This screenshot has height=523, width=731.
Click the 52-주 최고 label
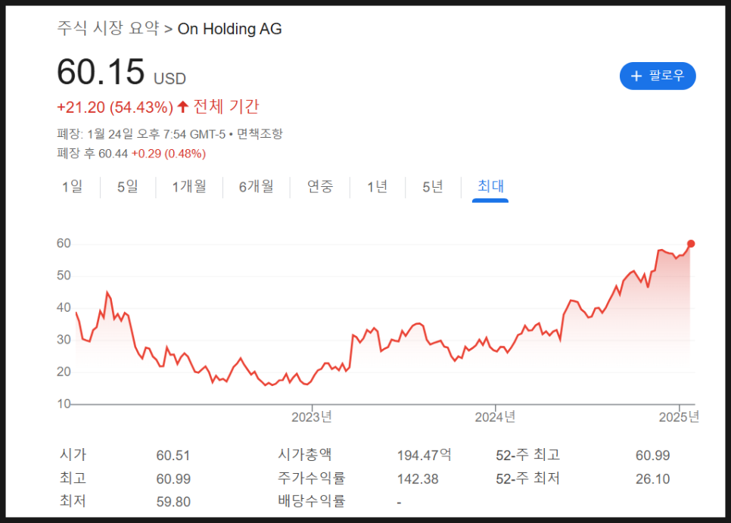click(x=527, y=455)
